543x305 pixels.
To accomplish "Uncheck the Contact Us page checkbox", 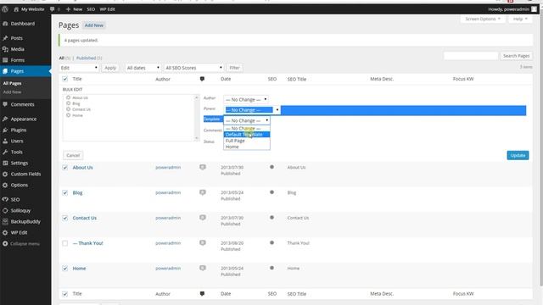I will [x=65, y=218].
